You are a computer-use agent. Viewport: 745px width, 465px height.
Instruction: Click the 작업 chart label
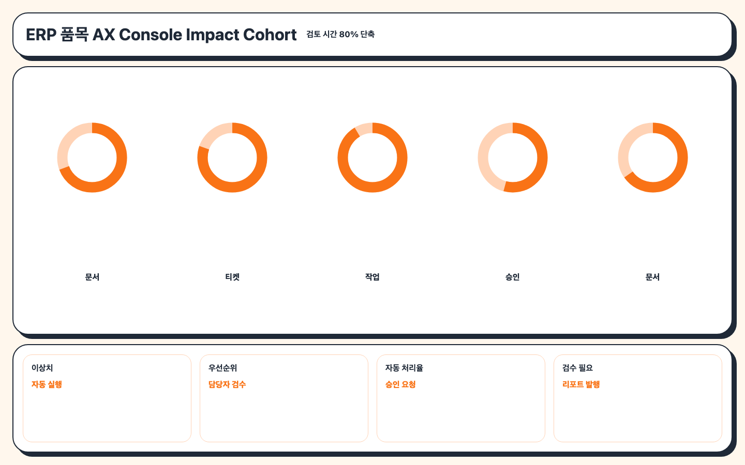click(x=373, y=277)
